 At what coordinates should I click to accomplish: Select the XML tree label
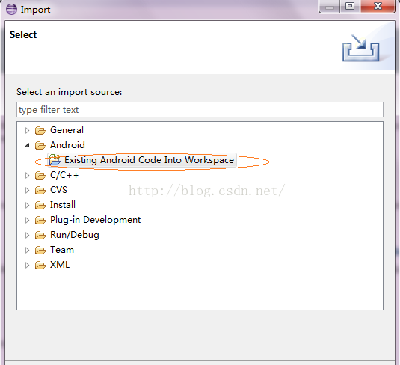pyautogui.click(x=60, y=265)
